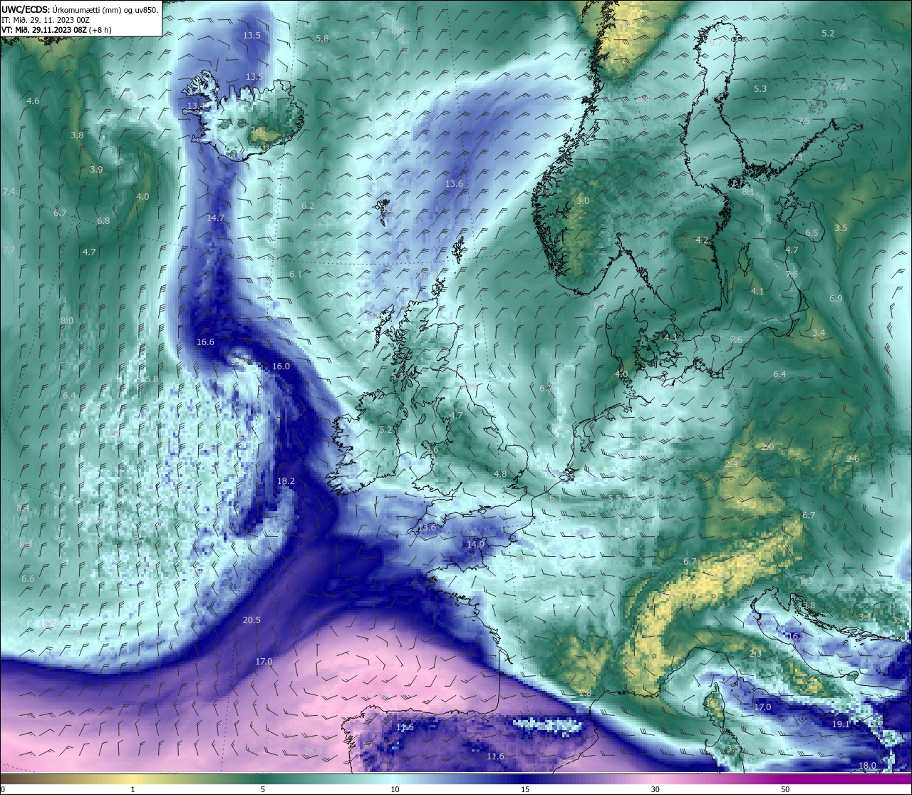912x795 pixels.
Task: Click the 20.5 value on the map
Action: (252, 620)
